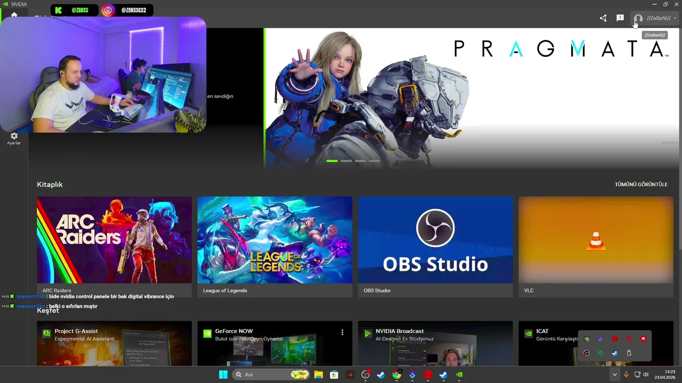682x383 pixels.
Task: Click 'Bulut üzerinde Oyun Oynama' subtitle
Action: click(249, 339)
